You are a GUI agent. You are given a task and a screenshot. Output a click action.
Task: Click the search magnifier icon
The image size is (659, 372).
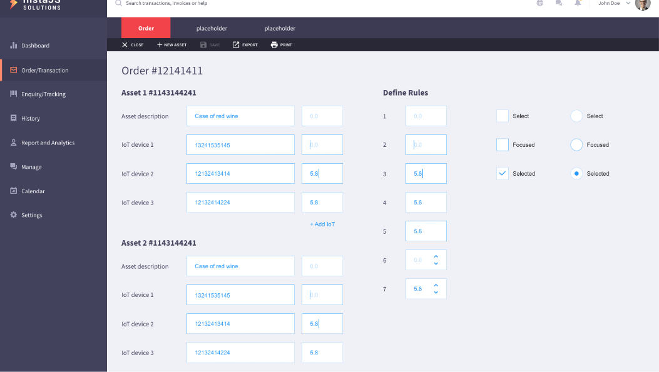click(118, 3)
